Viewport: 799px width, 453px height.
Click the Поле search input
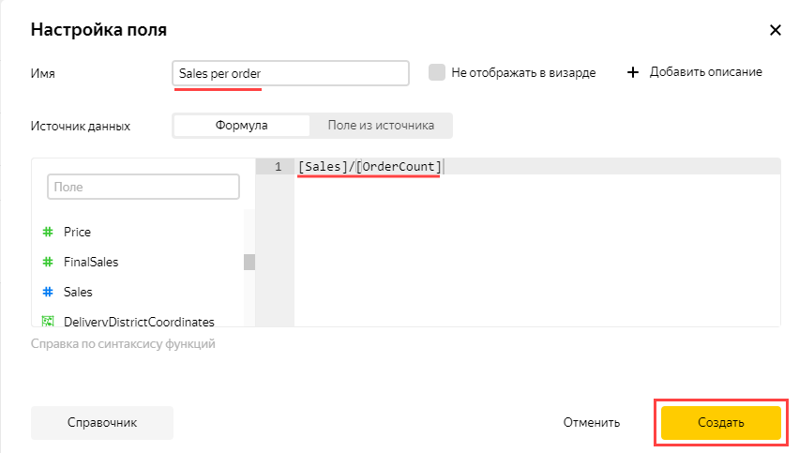(143, 187)
